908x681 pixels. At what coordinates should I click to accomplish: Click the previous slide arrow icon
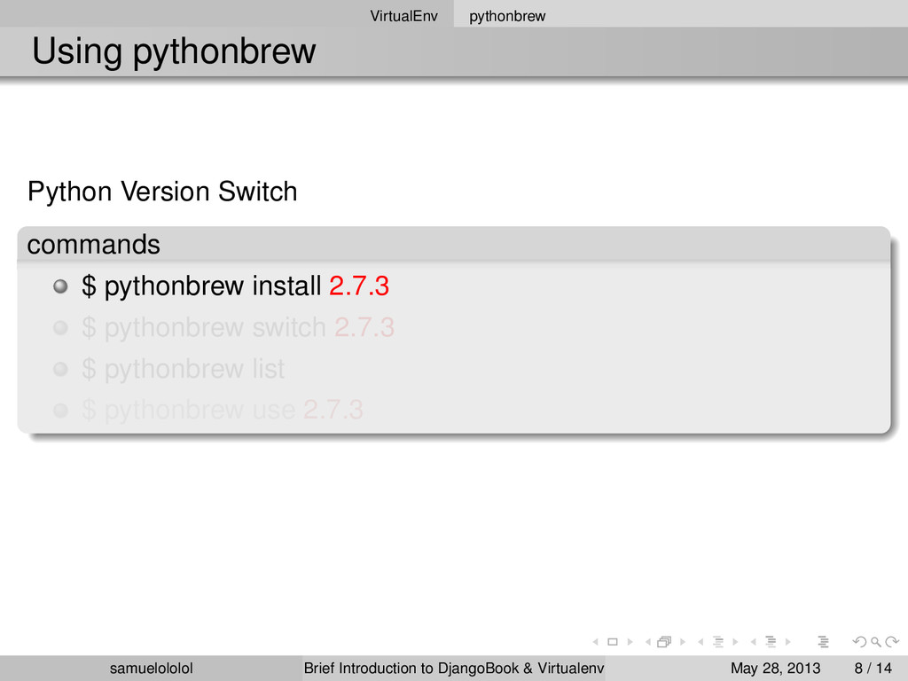click(595, 642)
